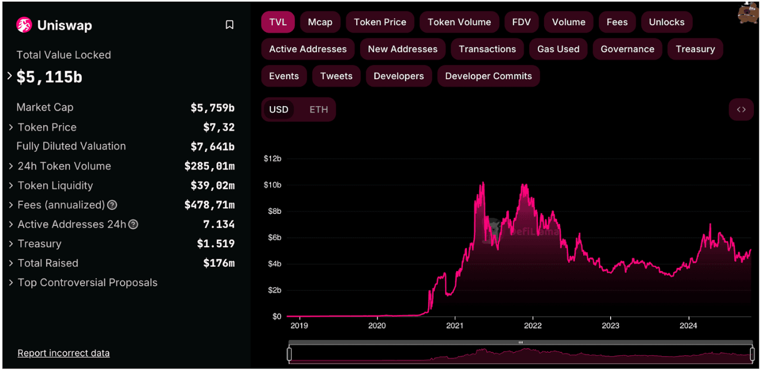Click the avatar image in top-right corner
Image resolution: width=761 pixels, height=376 pixels.
[748, 12]
